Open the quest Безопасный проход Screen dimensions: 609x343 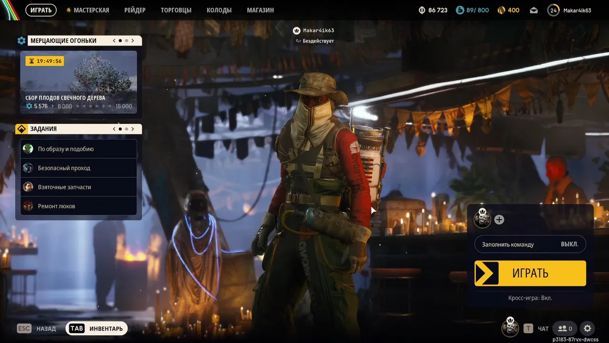click(79, 168)
